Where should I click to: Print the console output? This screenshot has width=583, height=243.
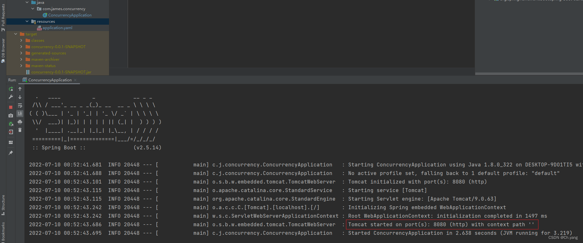coord(20,122)
